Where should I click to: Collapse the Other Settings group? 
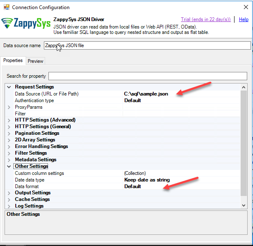click(9, 167)
